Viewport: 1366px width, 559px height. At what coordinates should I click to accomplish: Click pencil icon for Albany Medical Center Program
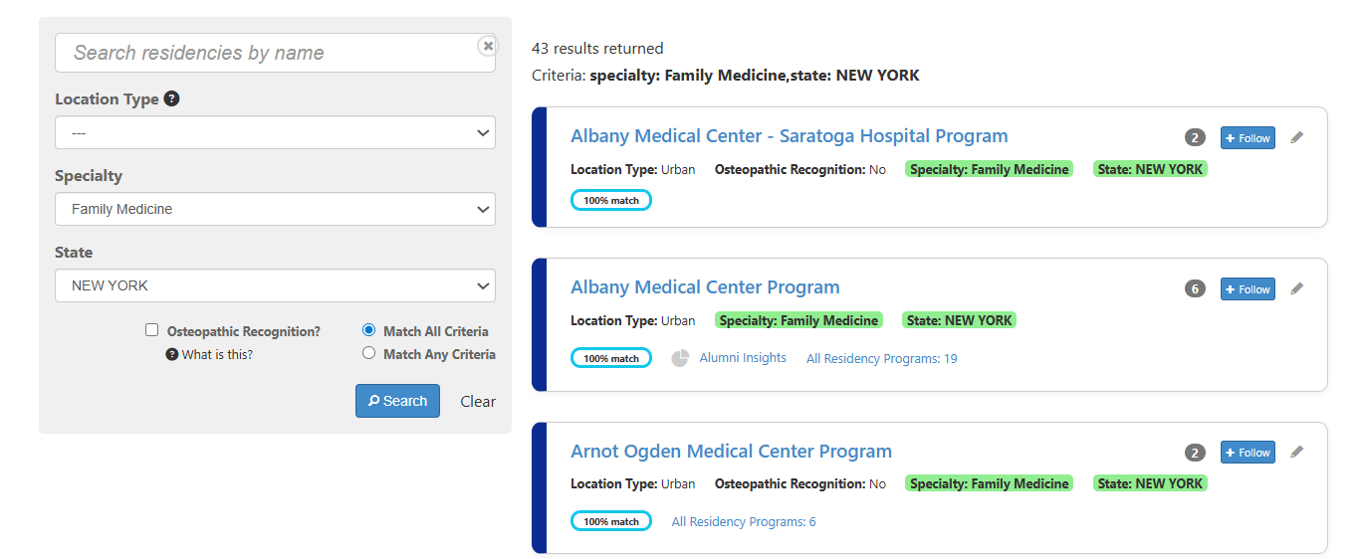click(1296, 289)
